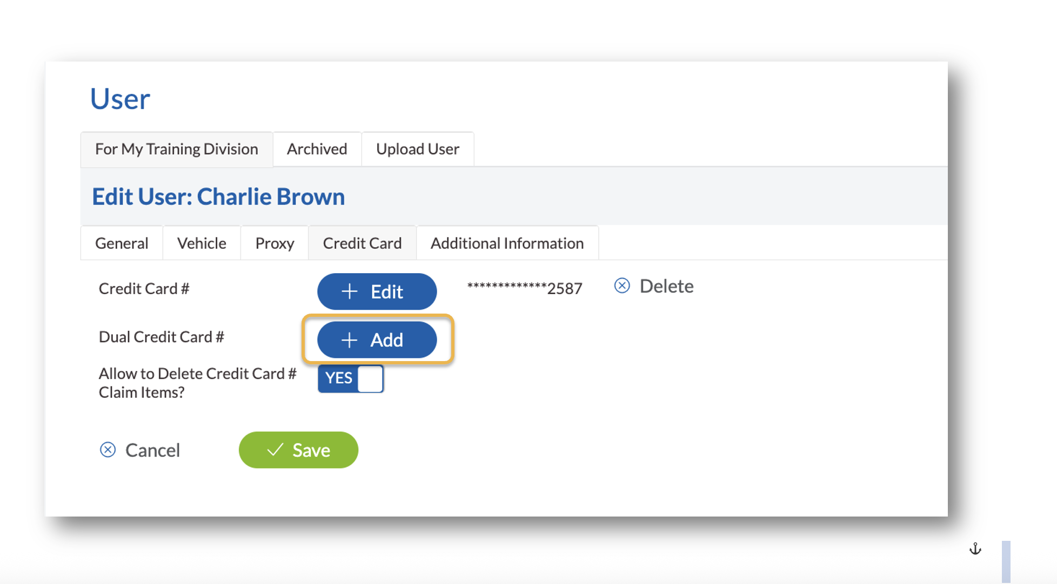
Task: Toggle off Allow to Delete Credit Card Claim Items
Action: click(350, 378)
